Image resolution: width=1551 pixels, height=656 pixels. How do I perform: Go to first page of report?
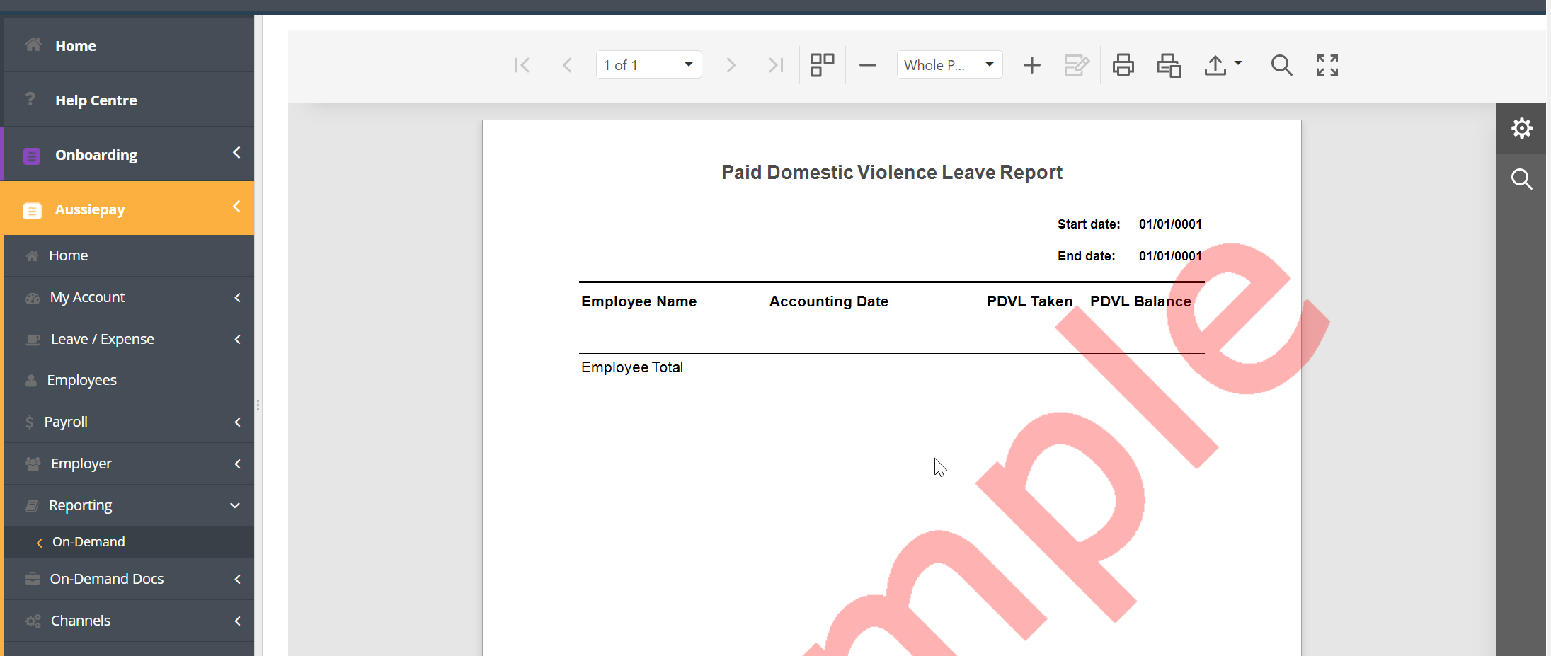click(522, 65)
